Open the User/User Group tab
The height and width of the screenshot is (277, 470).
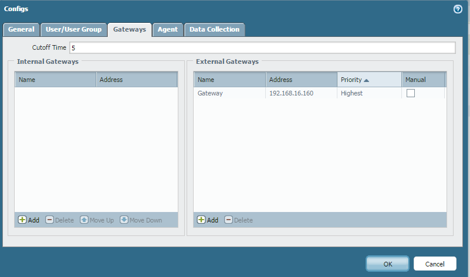click(x=75, y=29)
